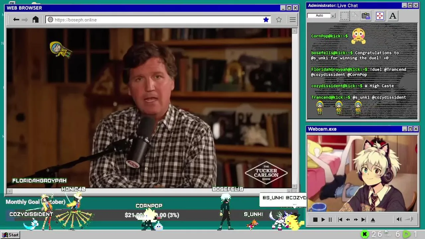Click the paste clipboard icon in Live Chat
This screenshot has height=239, width=425.
pyautogui.click(x=366, y=16)
